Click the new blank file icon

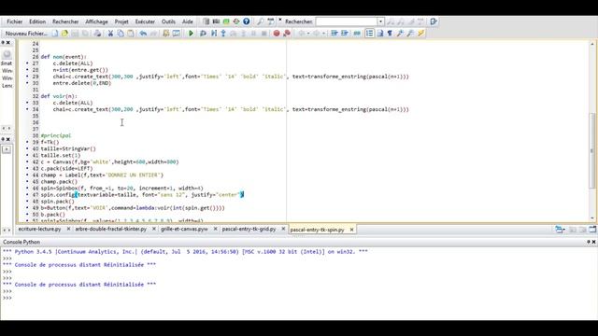coord(55,34)
